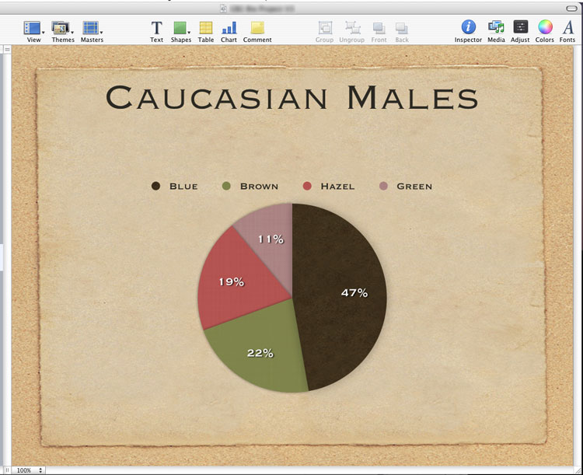Click the Group toolbar icon
This screenshot has width=583, height=475.
pyautogui.click(x=325, y=31)
